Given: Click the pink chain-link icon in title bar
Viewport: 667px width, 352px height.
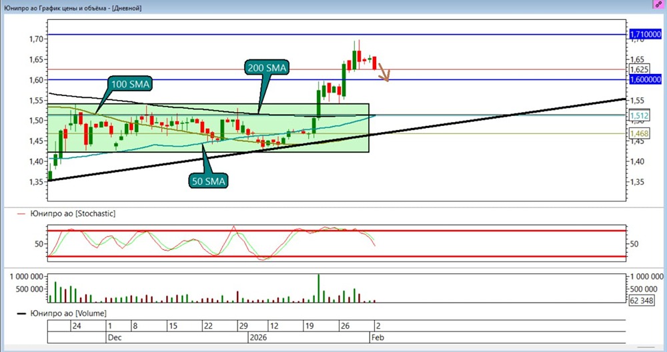Looking at the screenshot, I should click(x=658, y=4).
